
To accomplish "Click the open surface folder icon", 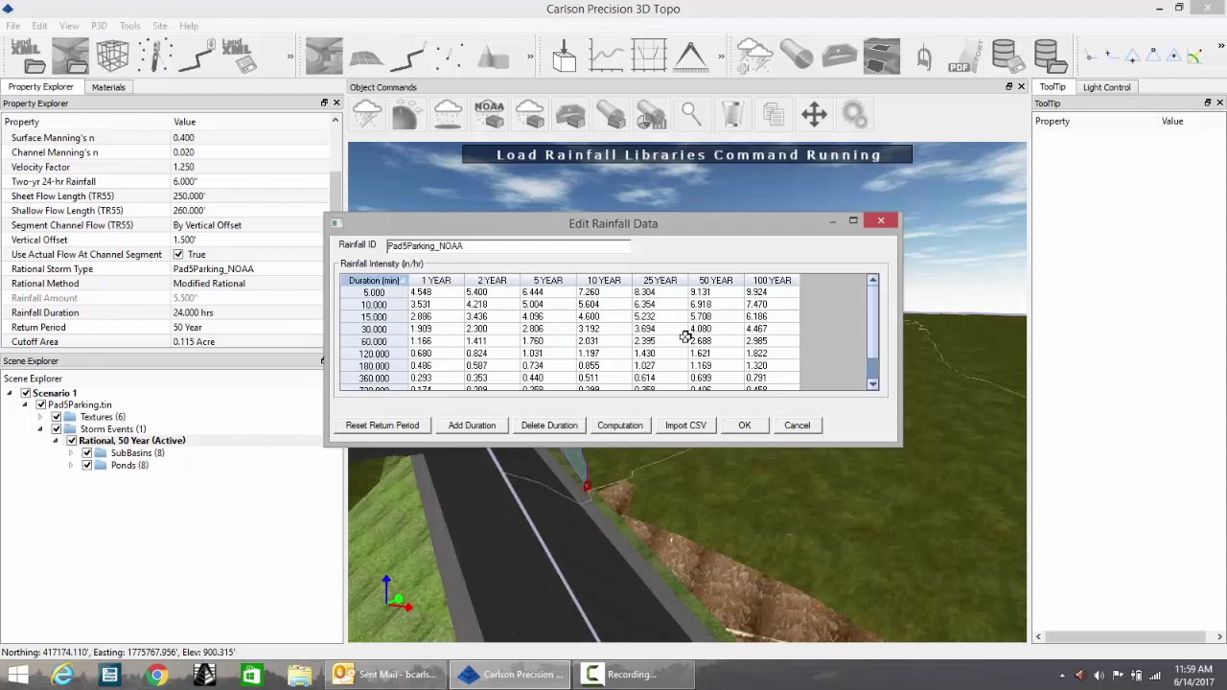I will pyautogui.click(x=71, y=56).
